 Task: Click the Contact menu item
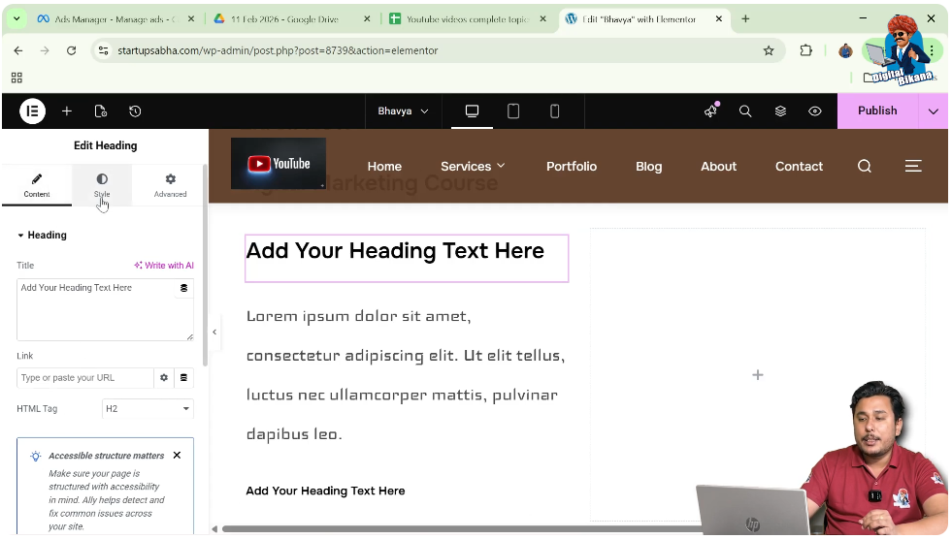pyautogui.click(x=799, y=166)
